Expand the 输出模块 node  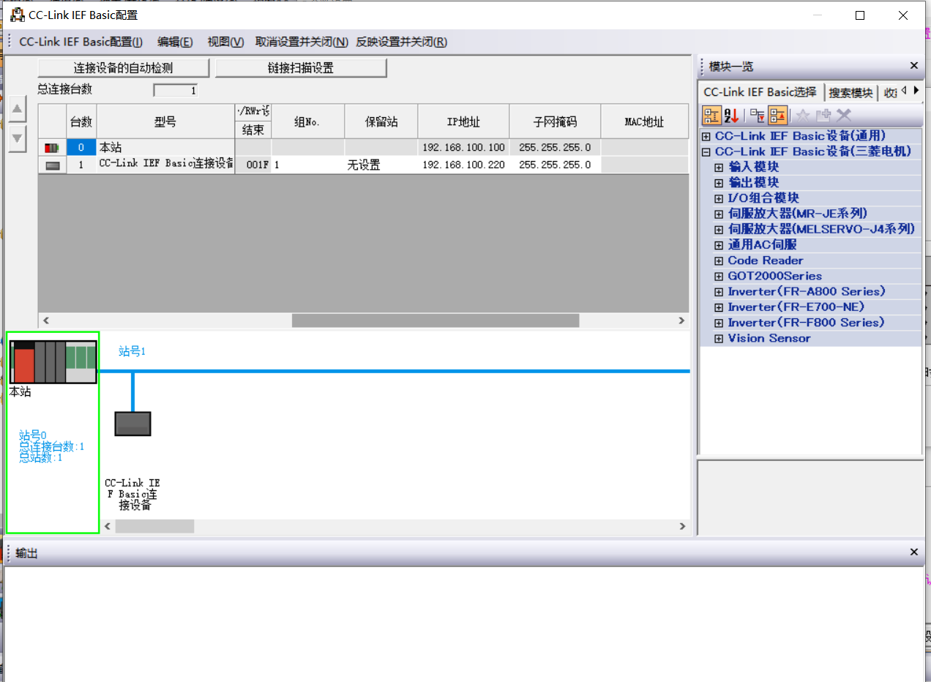click(x=719, y=183)
